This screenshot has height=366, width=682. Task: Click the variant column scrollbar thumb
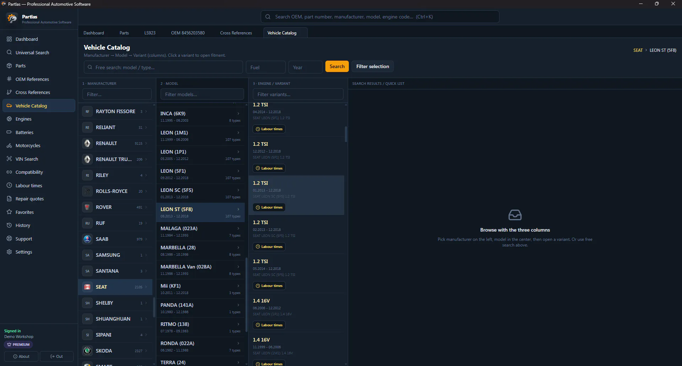[346, 134]
